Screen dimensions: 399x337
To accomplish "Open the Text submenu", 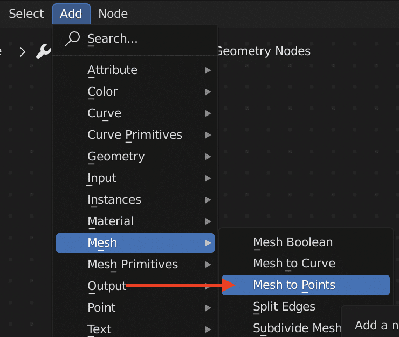I will pos(135,329).
